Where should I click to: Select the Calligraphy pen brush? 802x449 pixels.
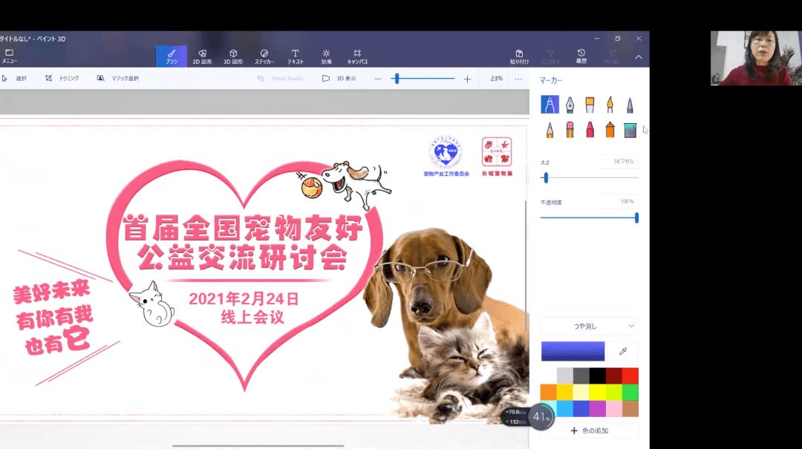coord(569,102)
